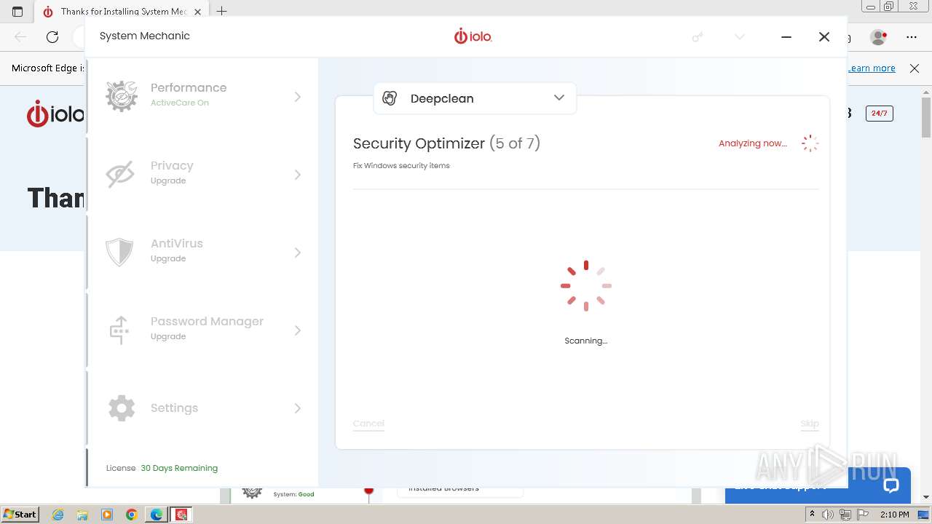Screen dimensions: 932x524
Task: Click the Privacy crossed-eye icon
Action: click(x=121, y=174)
